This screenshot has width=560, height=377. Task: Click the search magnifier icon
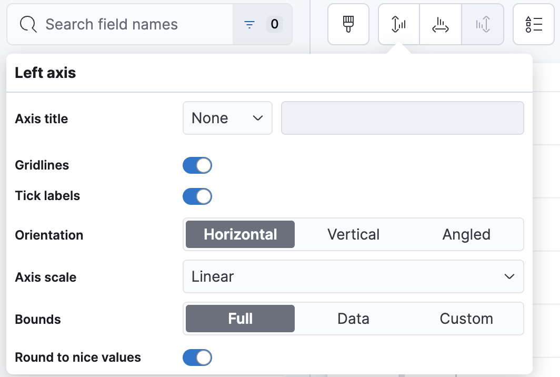click(x=27, y=24)
